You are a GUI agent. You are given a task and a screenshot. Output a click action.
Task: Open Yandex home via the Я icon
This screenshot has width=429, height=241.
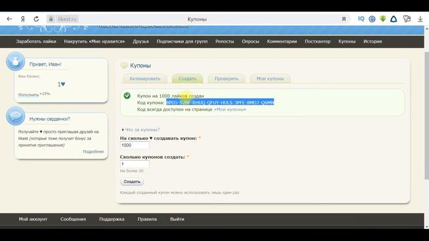[23, 19]
